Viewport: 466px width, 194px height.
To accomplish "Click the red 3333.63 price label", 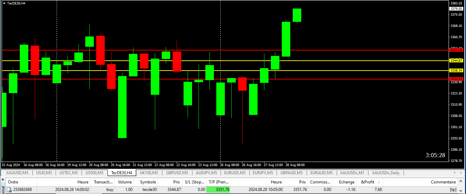I will coord(456,79).
